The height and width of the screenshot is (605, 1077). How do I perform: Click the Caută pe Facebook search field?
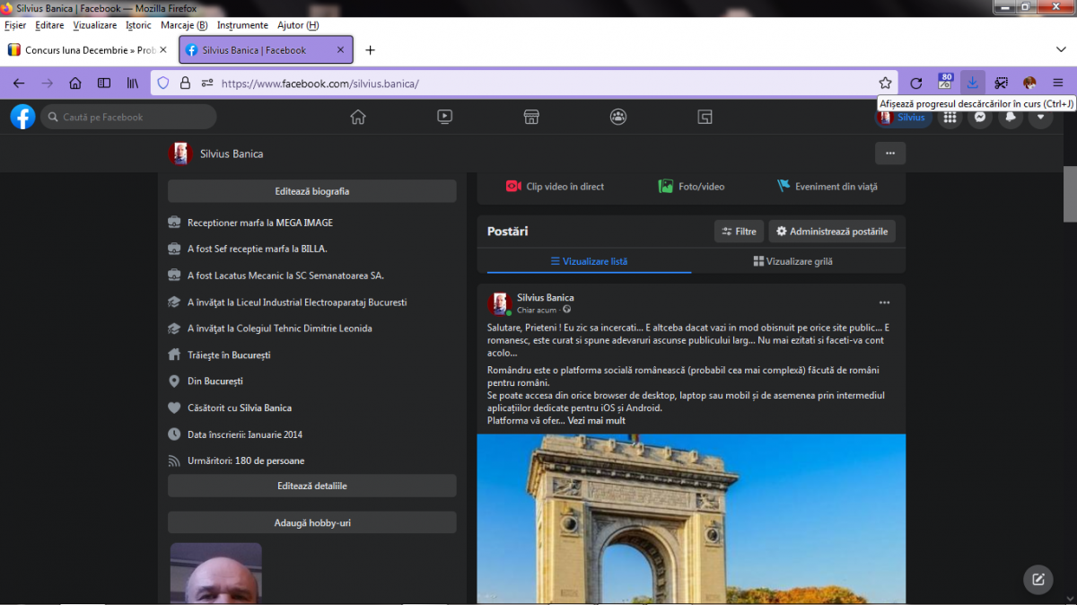128,117
